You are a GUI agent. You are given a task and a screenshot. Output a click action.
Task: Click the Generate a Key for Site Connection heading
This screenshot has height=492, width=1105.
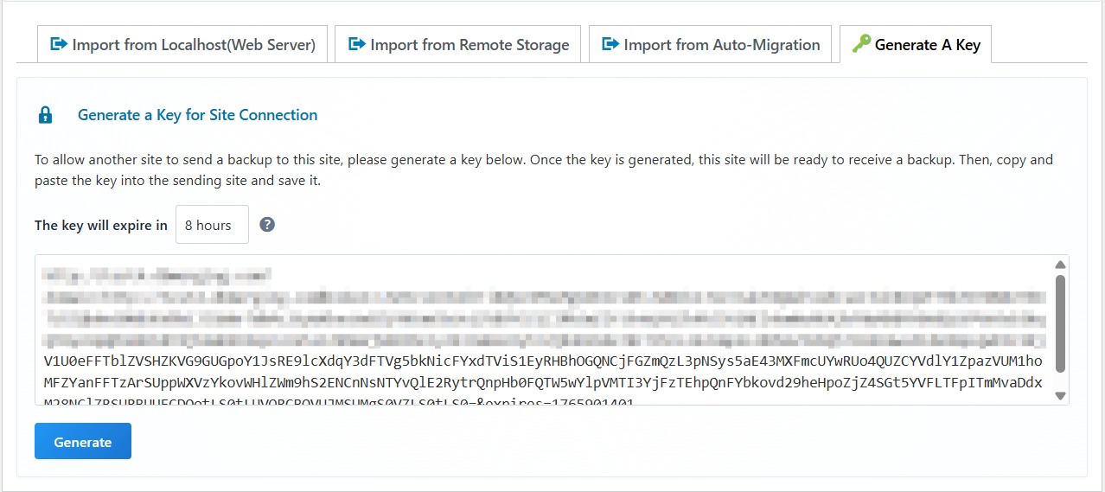(197, 115)
